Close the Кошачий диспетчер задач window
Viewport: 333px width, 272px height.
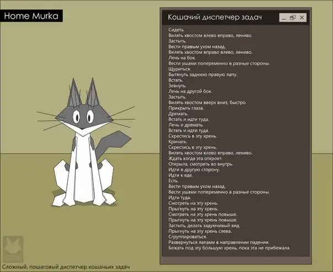(x=302, y=18)
